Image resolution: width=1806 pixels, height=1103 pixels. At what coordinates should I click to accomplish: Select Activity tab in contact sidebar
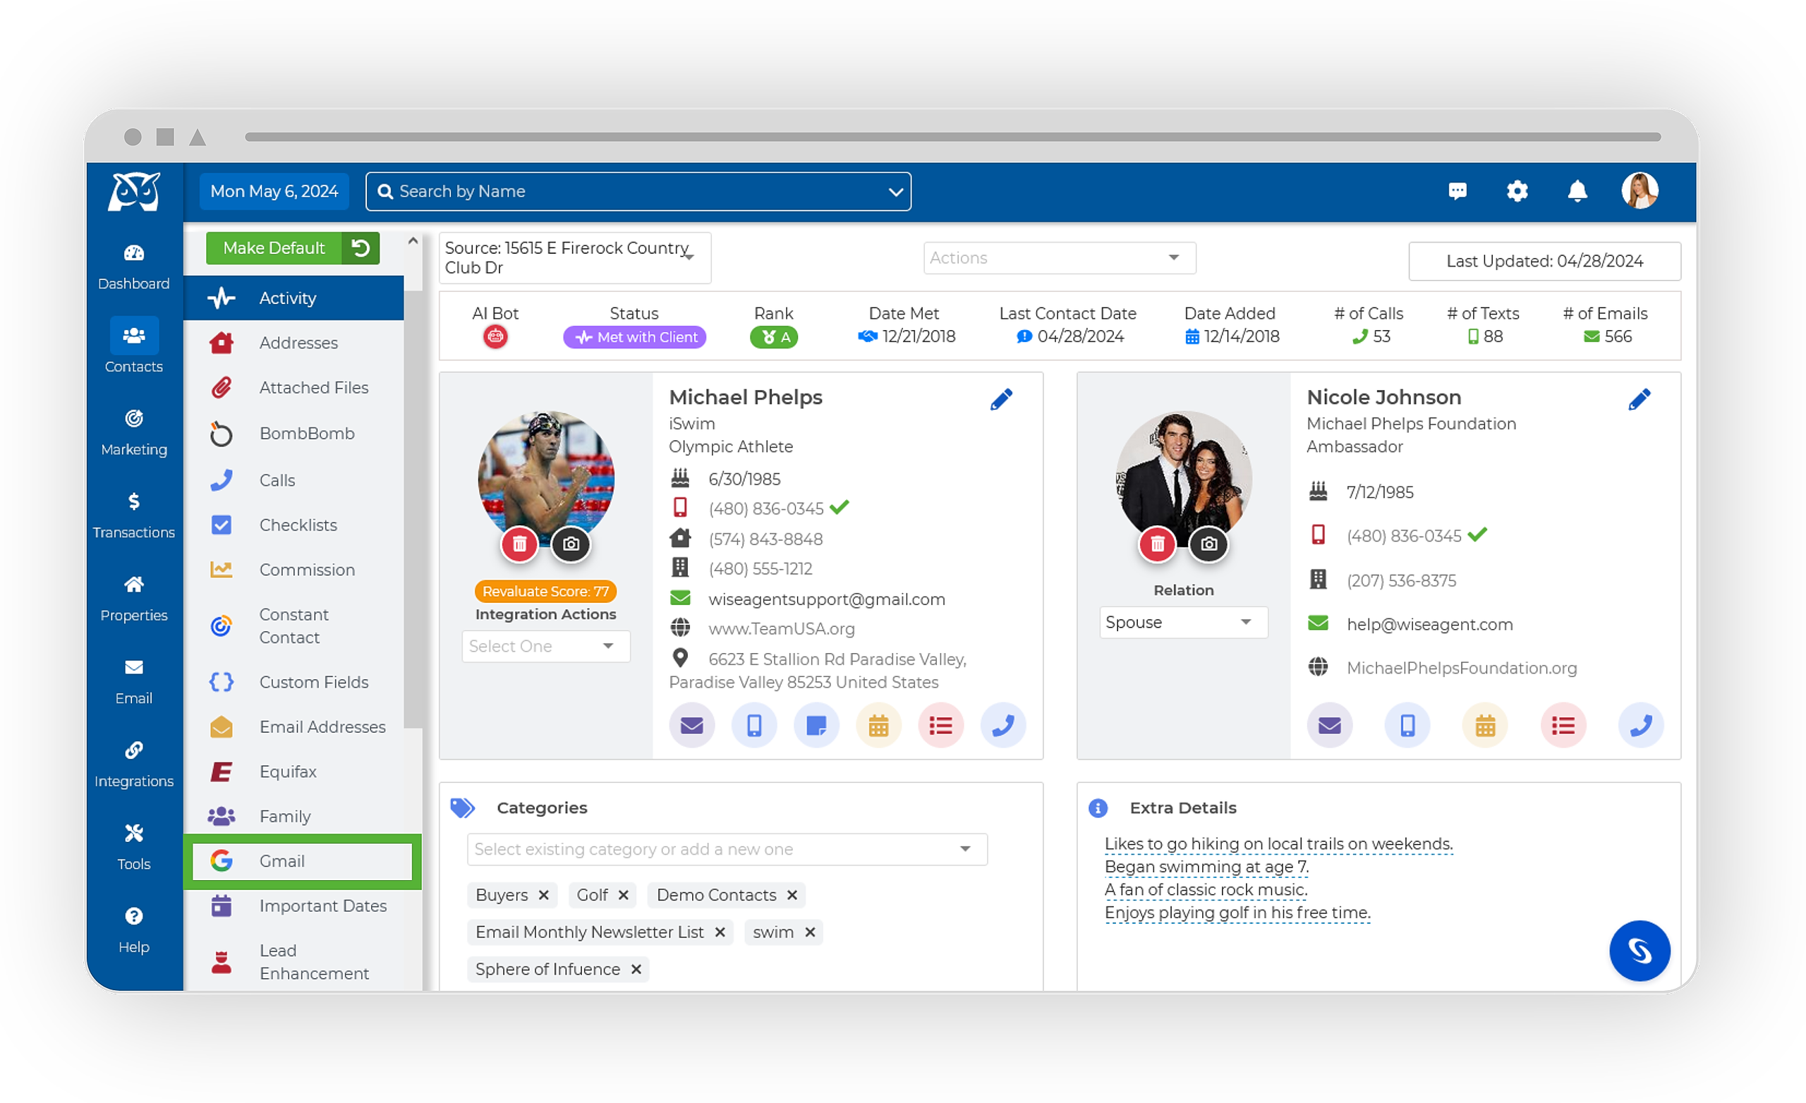coord(293,298)
